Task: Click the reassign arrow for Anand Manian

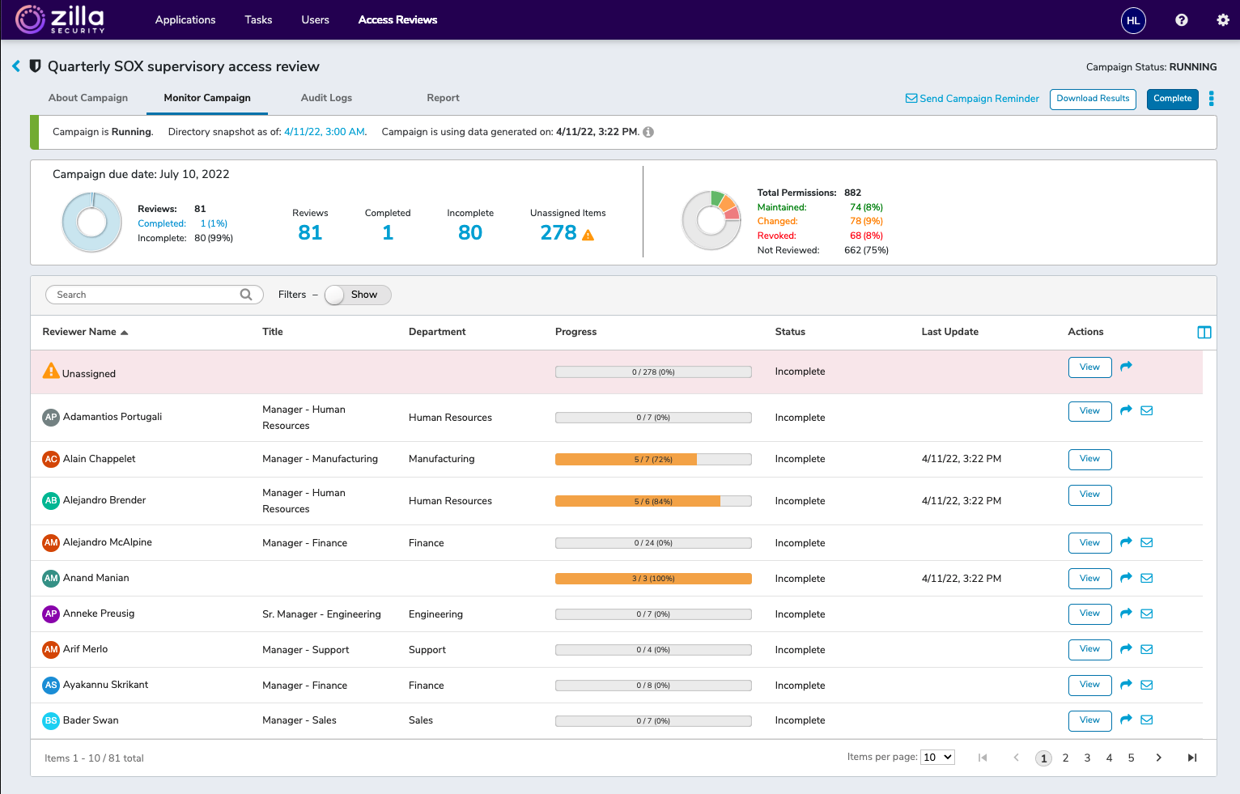Action: click(x=1126, y=578)
